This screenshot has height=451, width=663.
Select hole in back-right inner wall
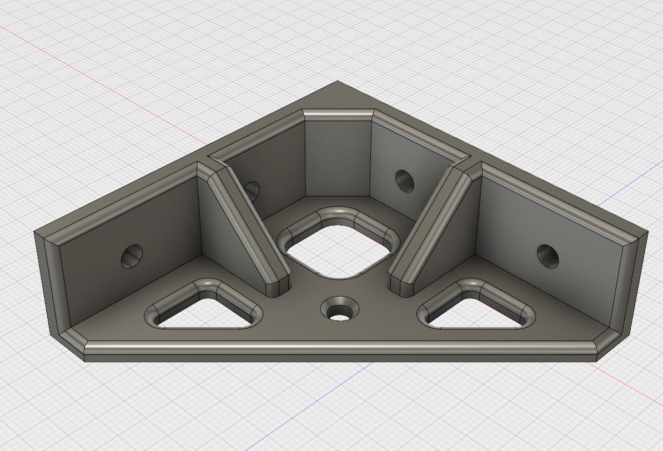coord(405,181)
